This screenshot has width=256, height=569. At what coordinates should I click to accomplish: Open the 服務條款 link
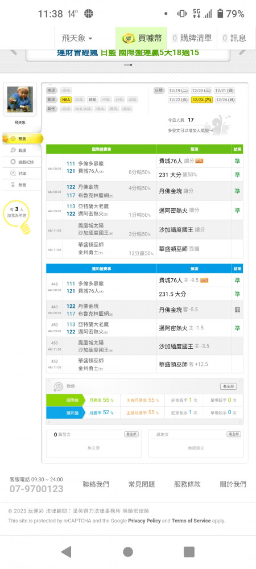187,484
